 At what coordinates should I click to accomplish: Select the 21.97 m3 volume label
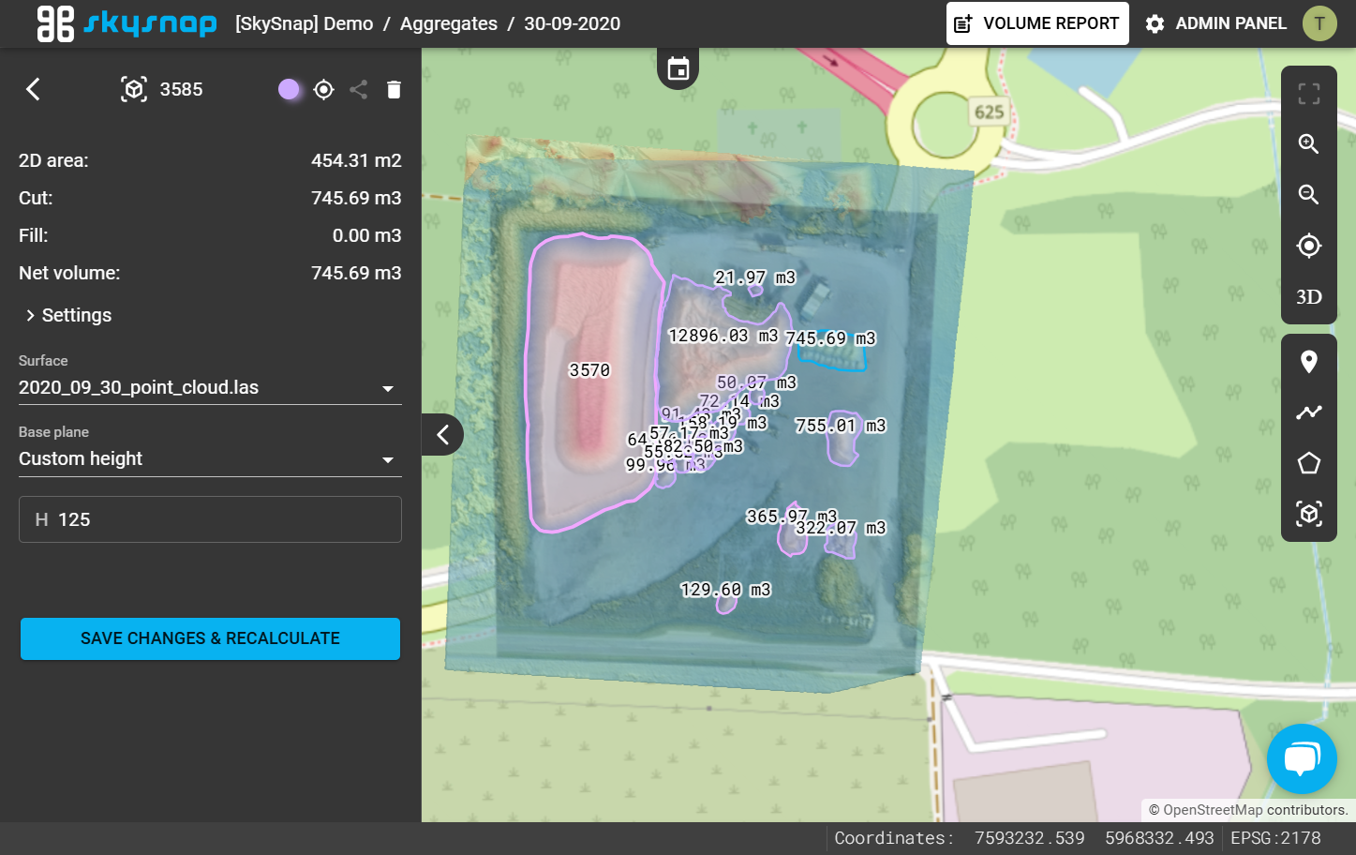[x=754, y=277]
